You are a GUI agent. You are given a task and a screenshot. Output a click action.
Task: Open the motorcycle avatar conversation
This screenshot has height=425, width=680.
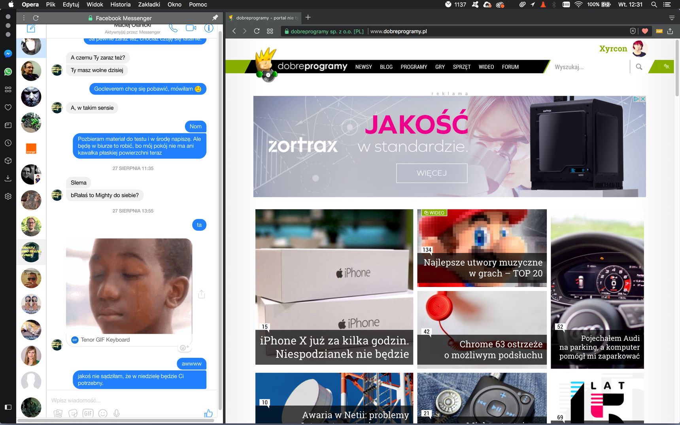pyautogui.click(x=31, y=123)
